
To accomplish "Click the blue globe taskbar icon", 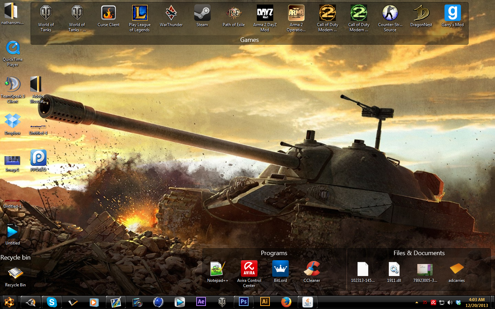I will coord(158,302).
